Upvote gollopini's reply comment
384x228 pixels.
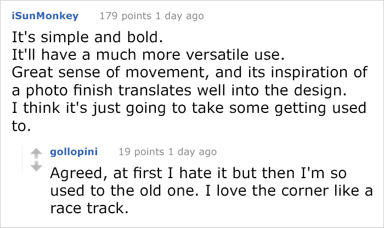pos(35,153)
